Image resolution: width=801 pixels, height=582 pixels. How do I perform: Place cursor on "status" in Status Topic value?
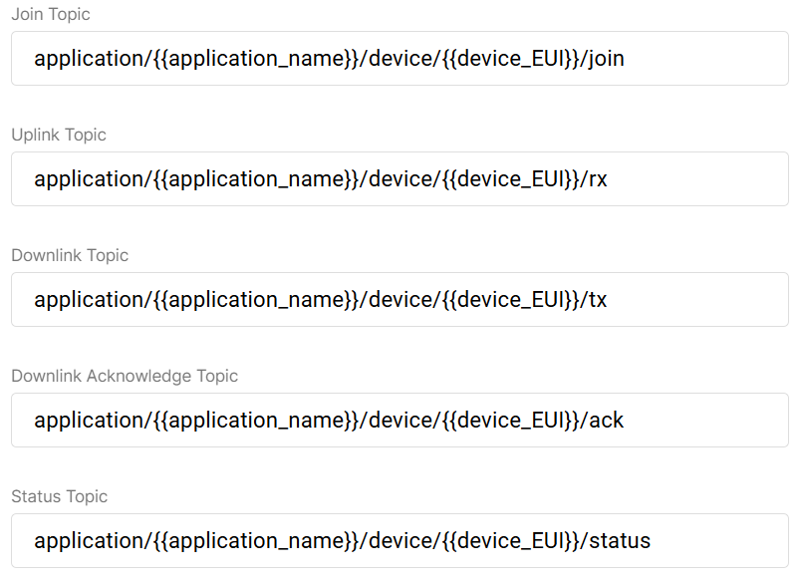pyautogui.click(x=620, y=540)
